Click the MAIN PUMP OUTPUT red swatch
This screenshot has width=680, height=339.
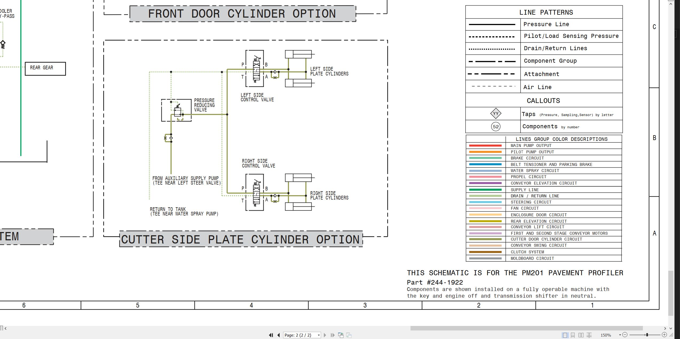(485, 146)
